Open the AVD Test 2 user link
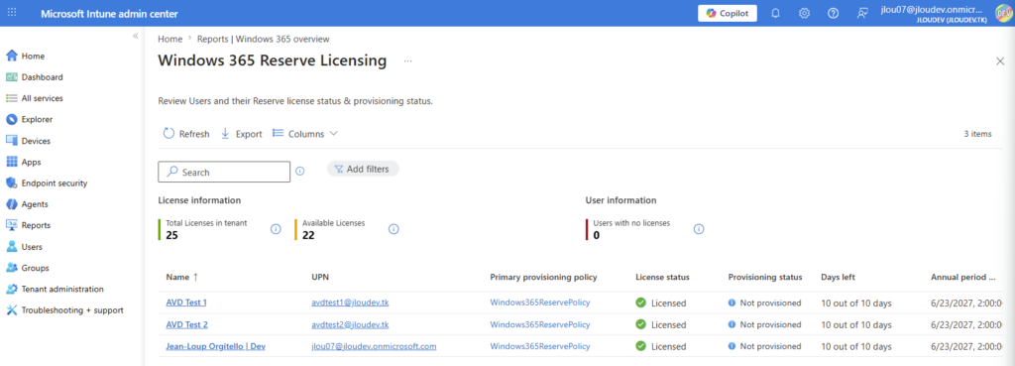This screenshot has width=1015, height=366. coord(186,324)
